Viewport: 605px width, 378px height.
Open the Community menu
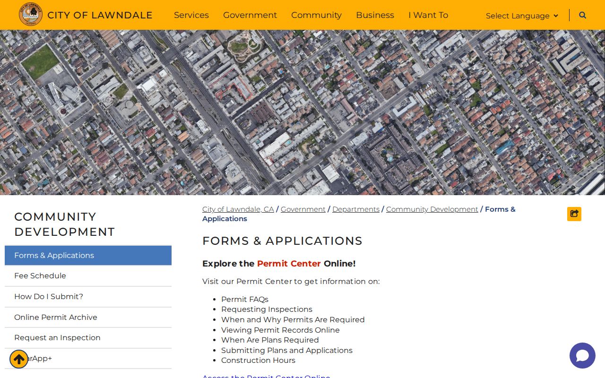click(316, 15)
